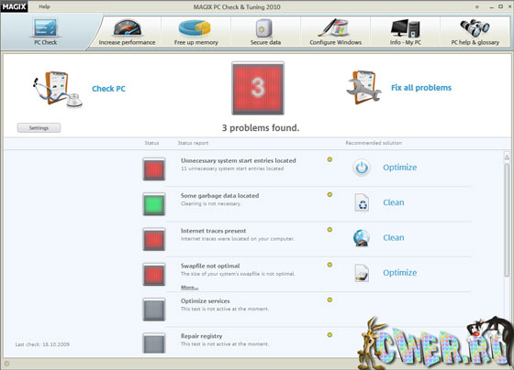
Task: Click the Fix all problems link
Action: (421, 88)
